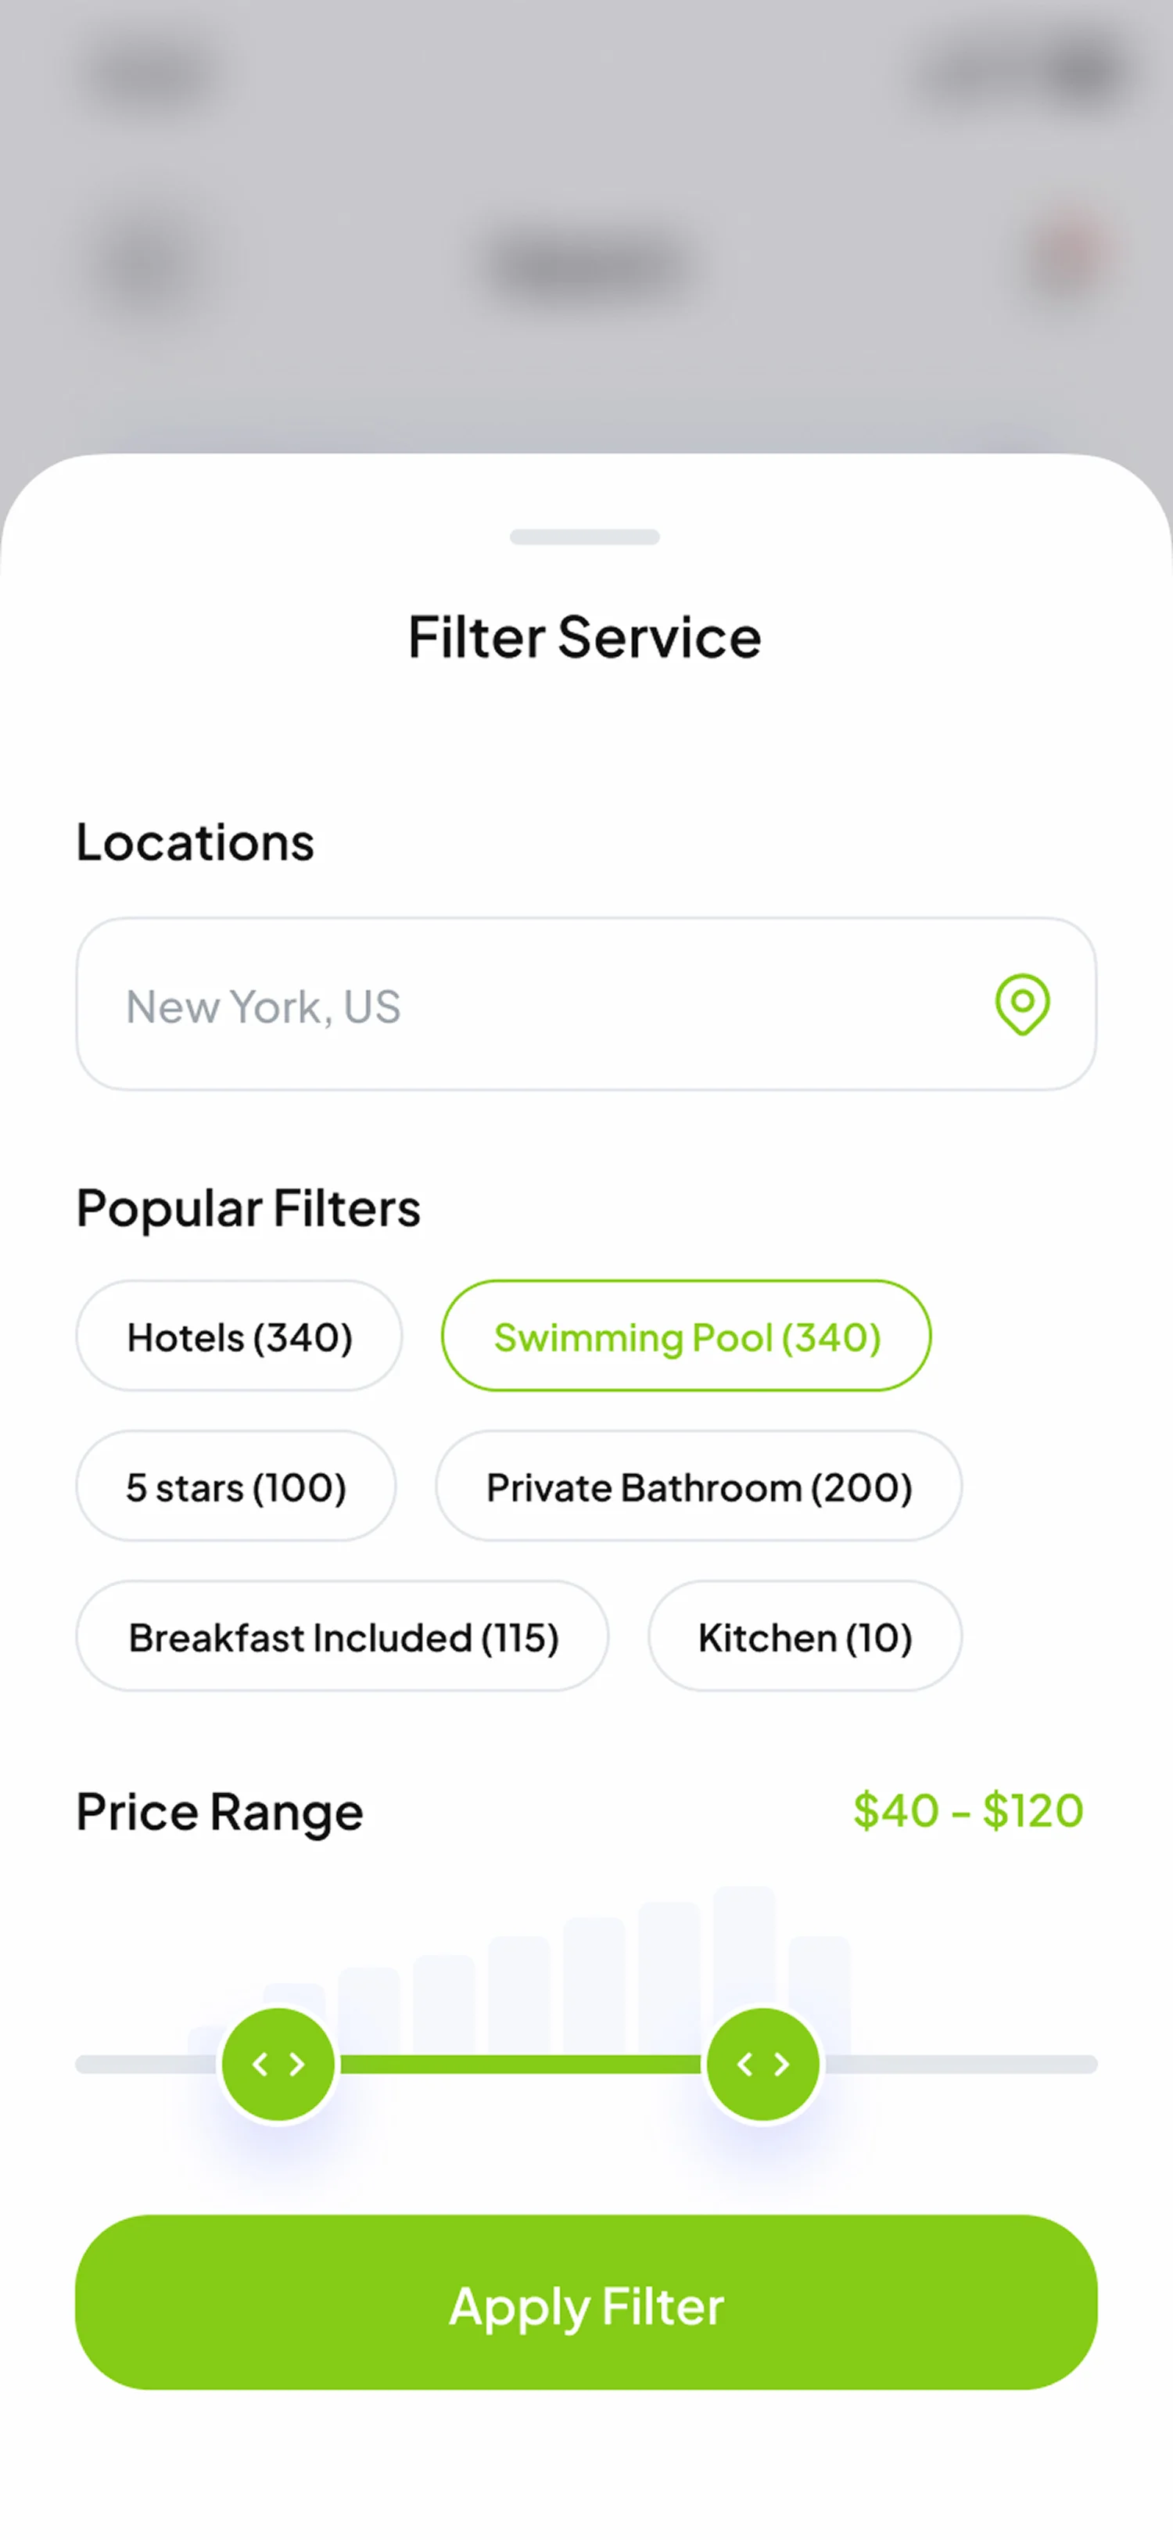Tap the blurred red icon behind the sheet
This screenshot has height=2540, width=1173.
click(1067, 254)
